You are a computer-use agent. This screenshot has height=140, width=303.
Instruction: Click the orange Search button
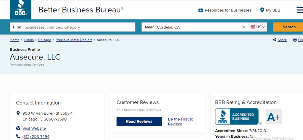tap(289, 27)
